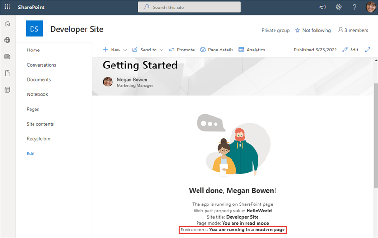378x238 pixels.
Task: Go to home icon in app bar
Action: [x=8, y=24]
